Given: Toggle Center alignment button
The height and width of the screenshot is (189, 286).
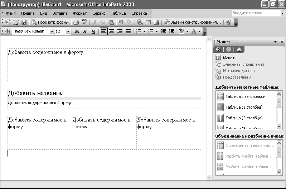Looking at the screenshot, I should [x=112, y=31].
